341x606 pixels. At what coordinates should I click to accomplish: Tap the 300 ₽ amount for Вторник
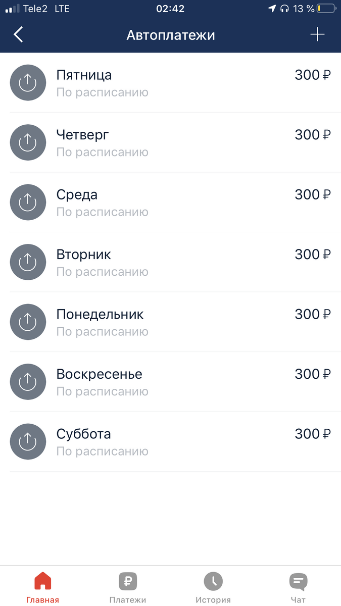point(312,254)
